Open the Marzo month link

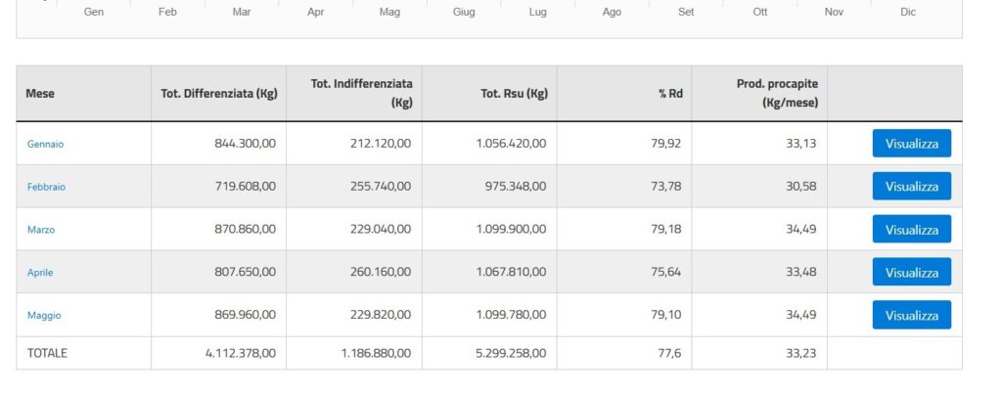(x=41, y=230)
